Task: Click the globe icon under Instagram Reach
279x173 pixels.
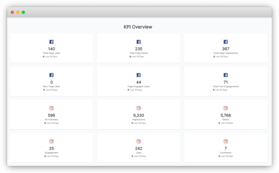Action: (219, 123)
